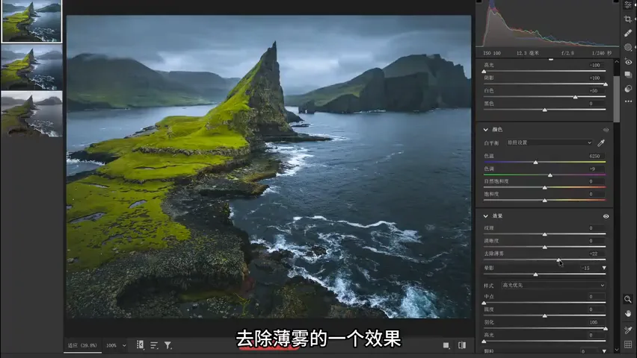Select the Zoom magnifier tool
Viewport: 637px width, 358px height.
628,299
